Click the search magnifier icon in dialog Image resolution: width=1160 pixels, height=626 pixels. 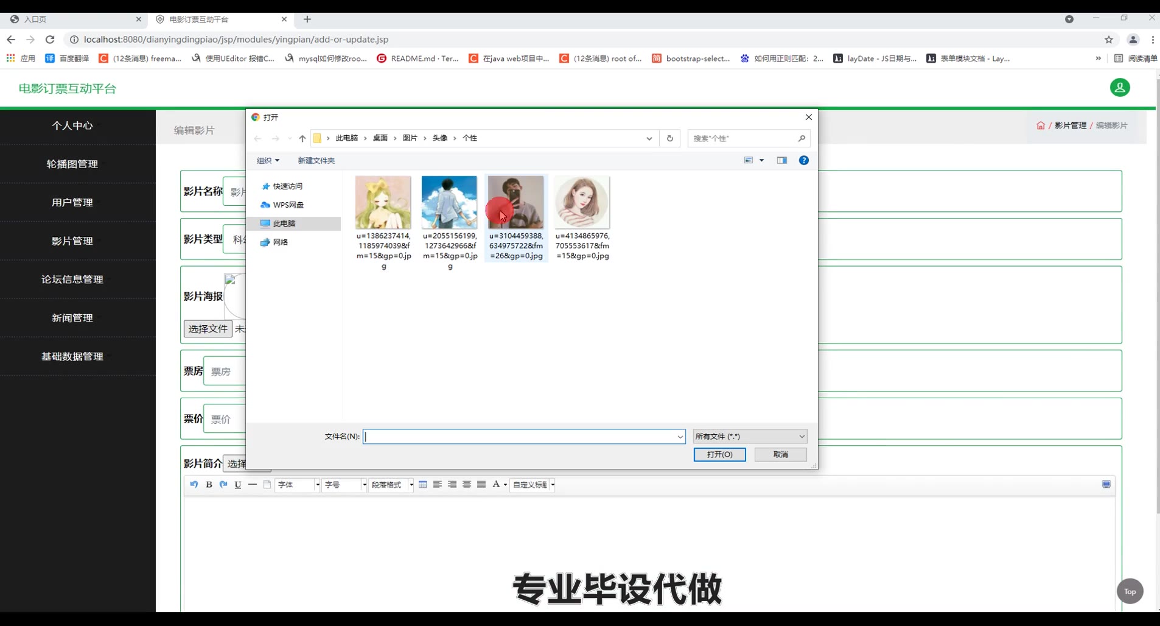point(802,138)
